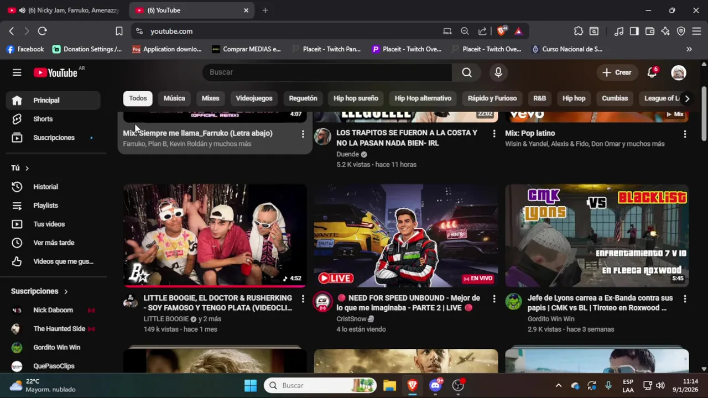Reload the page with refresh icon
Screen dimensions: 708x398
[x=43, y=31]
